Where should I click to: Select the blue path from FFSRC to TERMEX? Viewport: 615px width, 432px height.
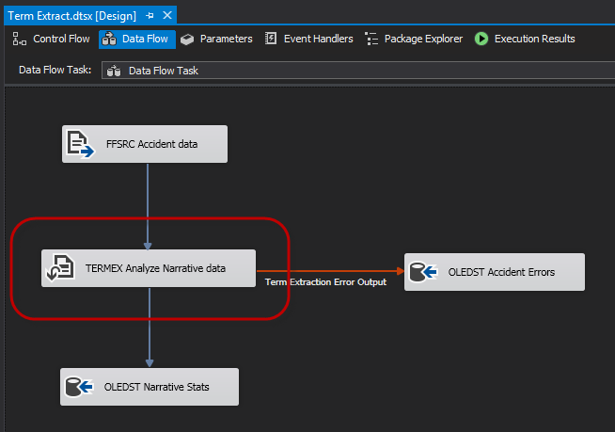coord(148,206)
